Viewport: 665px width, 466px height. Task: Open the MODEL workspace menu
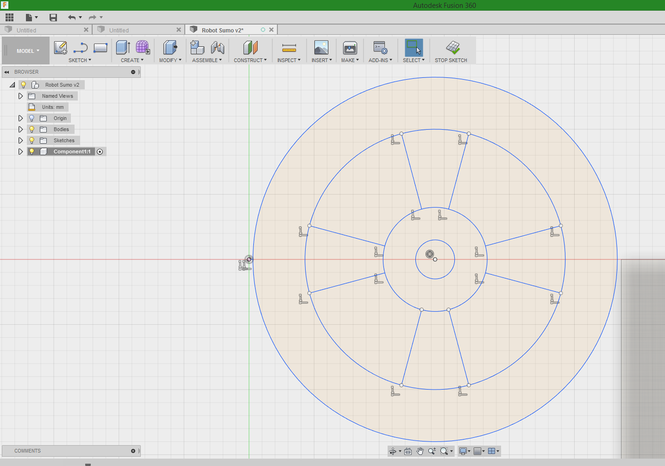click(25, 50)
